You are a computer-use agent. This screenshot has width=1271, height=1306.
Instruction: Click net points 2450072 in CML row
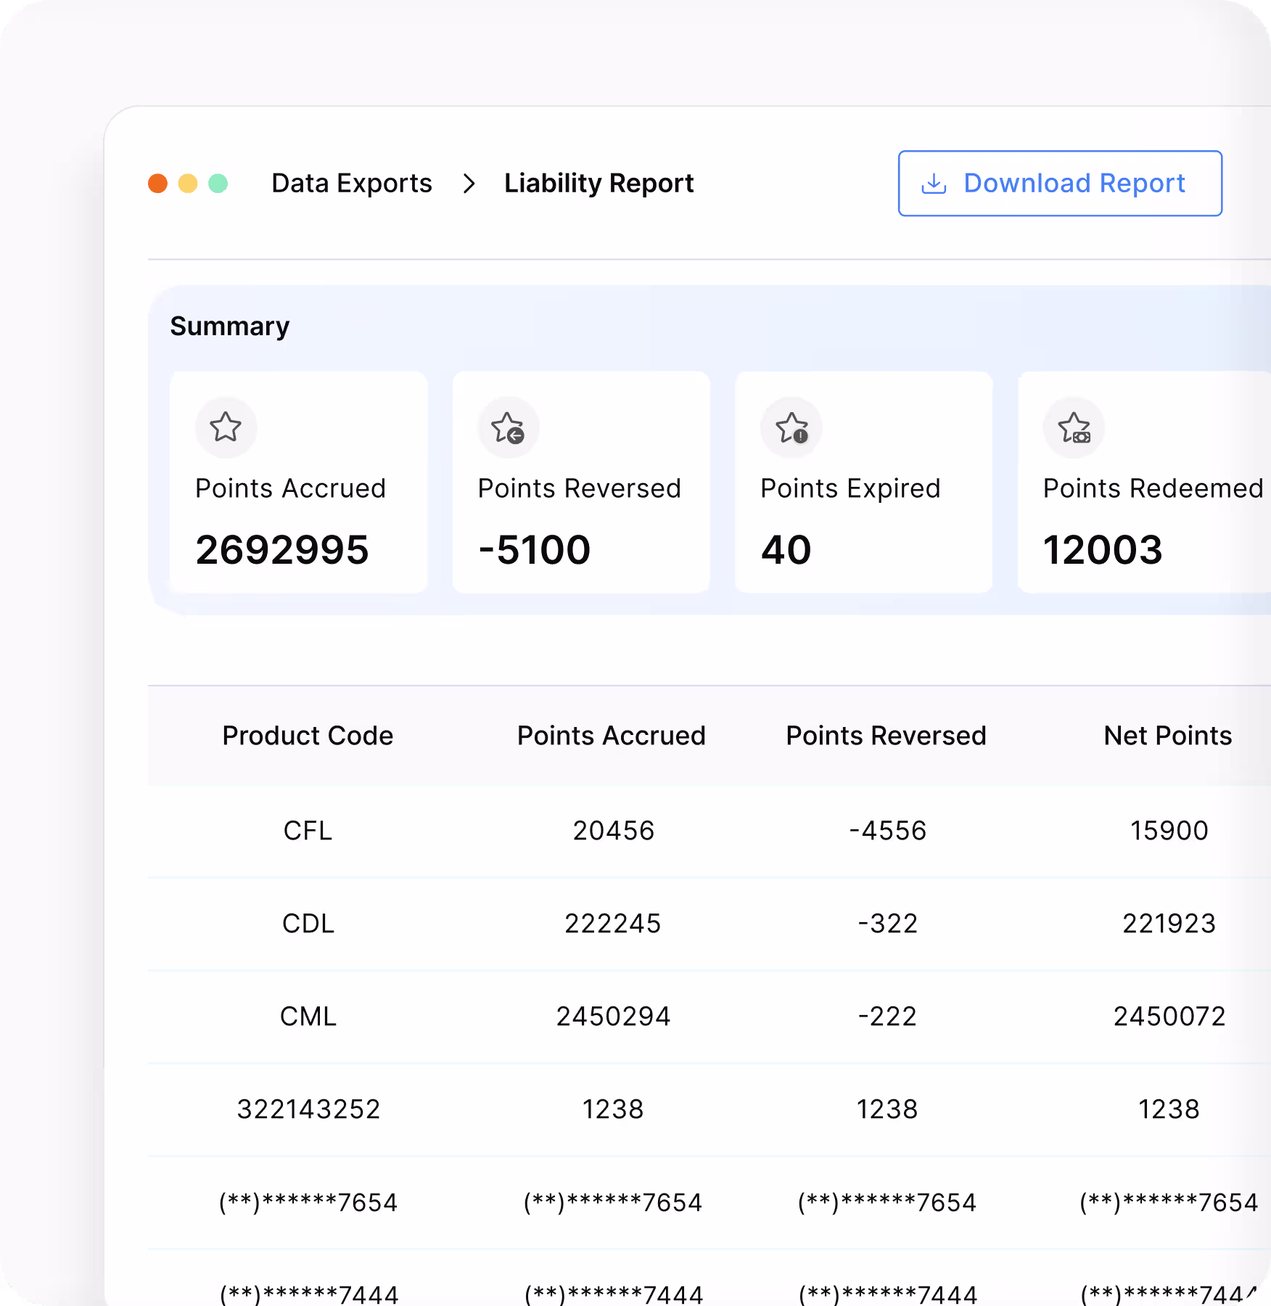pos(1169,1017)
